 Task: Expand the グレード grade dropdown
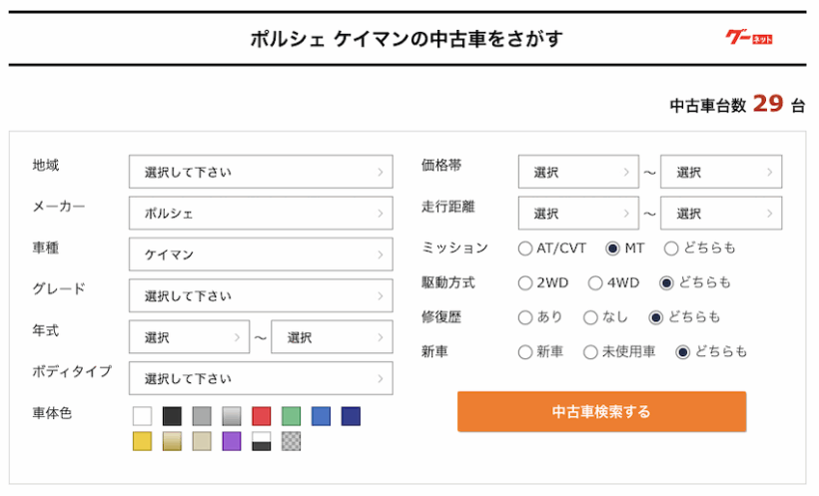click(x=261, y=296)
